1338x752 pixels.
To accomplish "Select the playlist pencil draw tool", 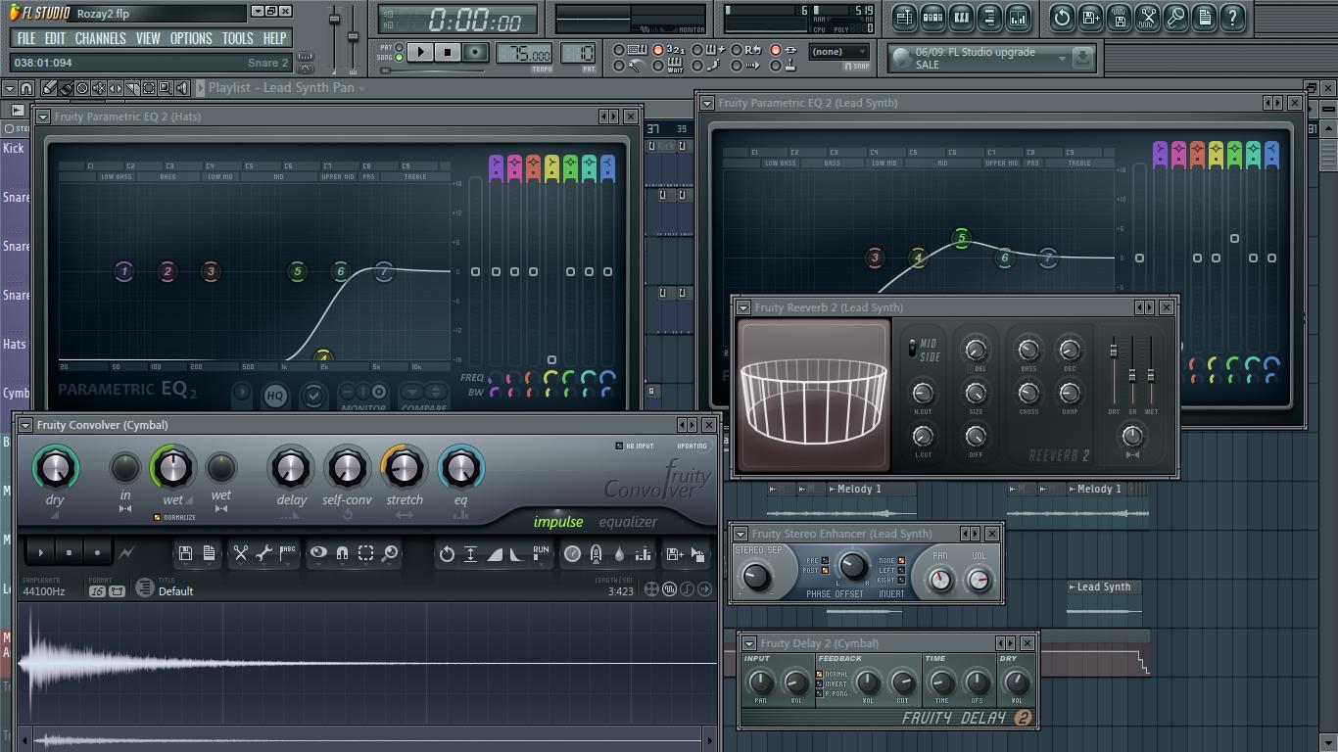I will [49, 88].
